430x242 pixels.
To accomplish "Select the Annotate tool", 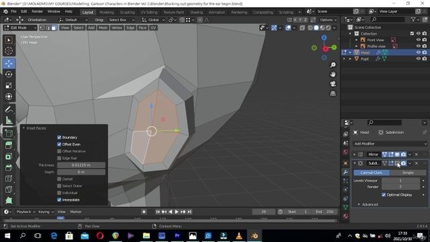I will [x=9, y=109].
